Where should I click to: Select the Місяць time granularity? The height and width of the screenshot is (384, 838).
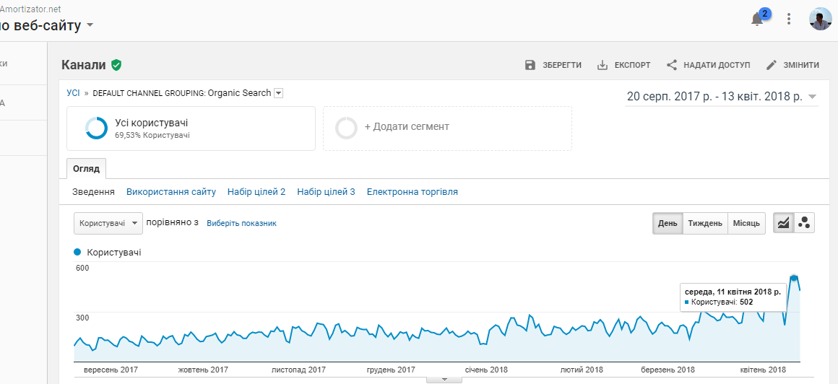746,223
